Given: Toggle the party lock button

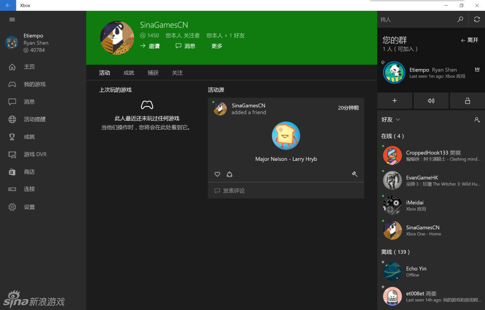Looking at the screenshot, I should 467,101.
